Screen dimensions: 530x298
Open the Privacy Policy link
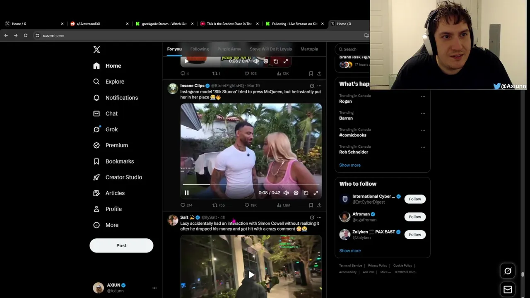click(x=378, y=266)
